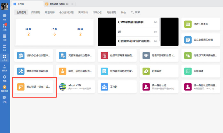Open the 工作群 work group app
The height and width of the screenshot is (133, 223).
click(x=117, y=87)
